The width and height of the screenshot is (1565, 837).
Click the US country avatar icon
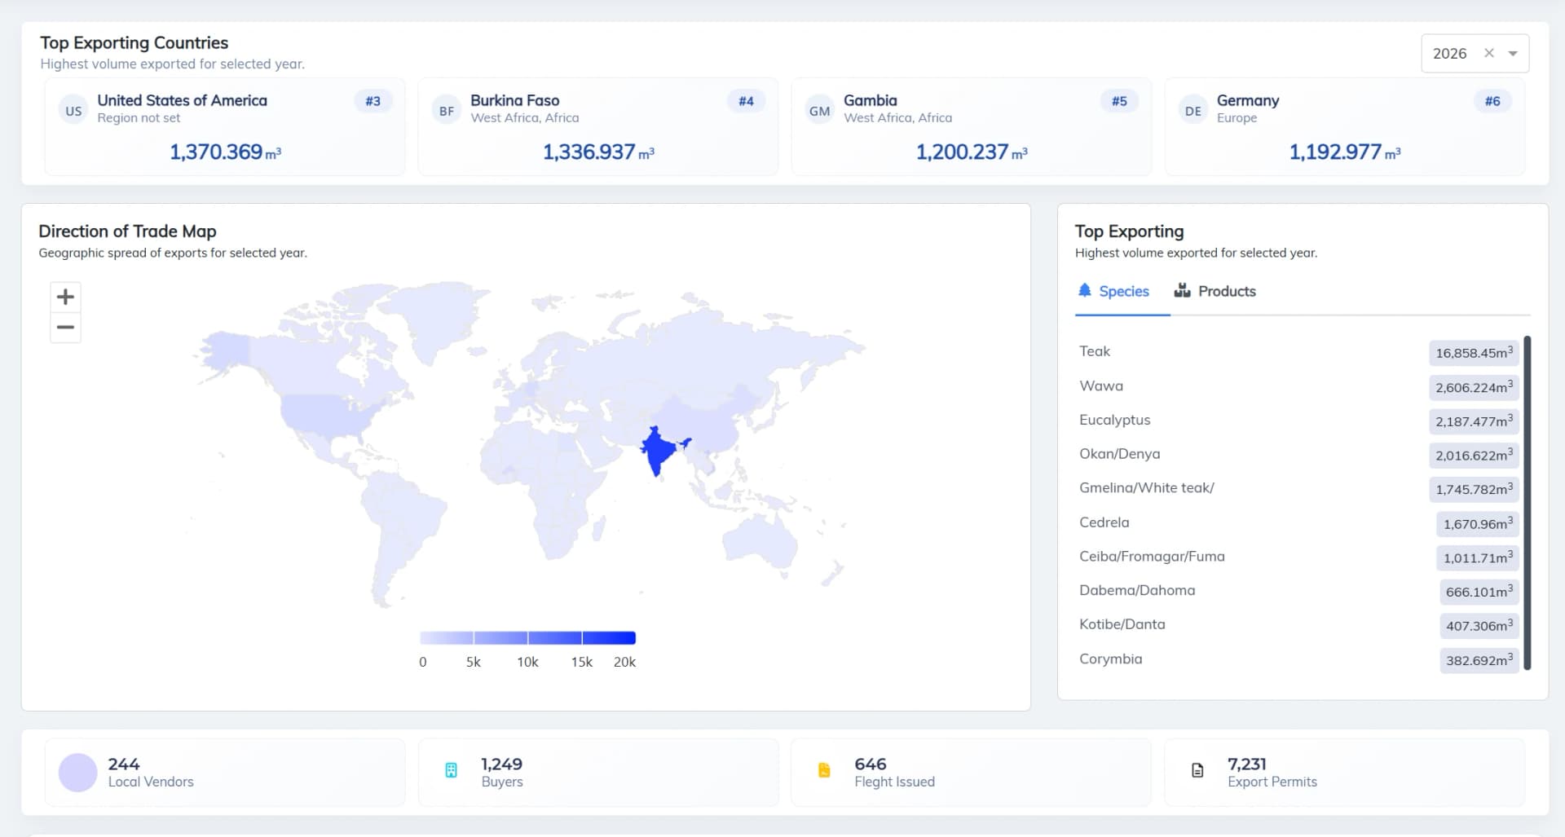coord(73,111)
